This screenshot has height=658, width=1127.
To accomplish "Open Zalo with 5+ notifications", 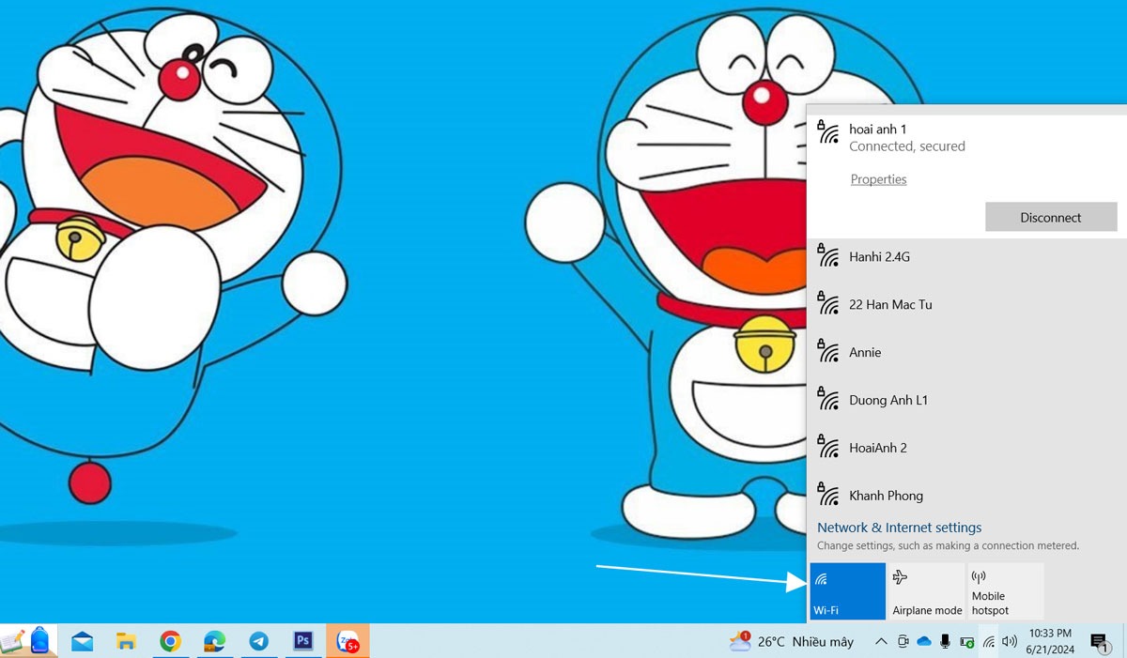I will 347,642.
